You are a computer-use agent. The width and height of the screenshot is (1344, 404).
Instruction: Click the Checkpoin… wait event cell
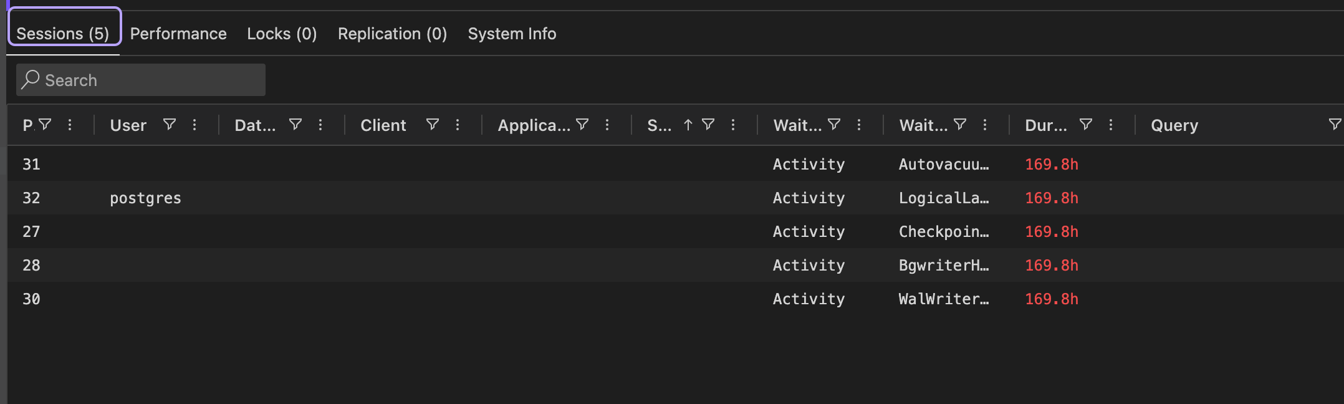pos(944,231)
